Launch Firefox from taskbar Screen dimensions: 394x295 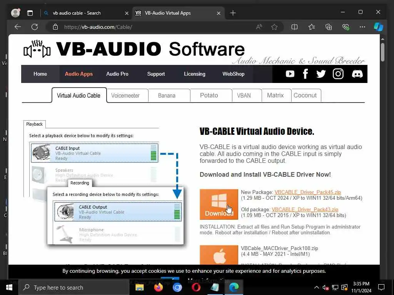[x=158, y=287]
